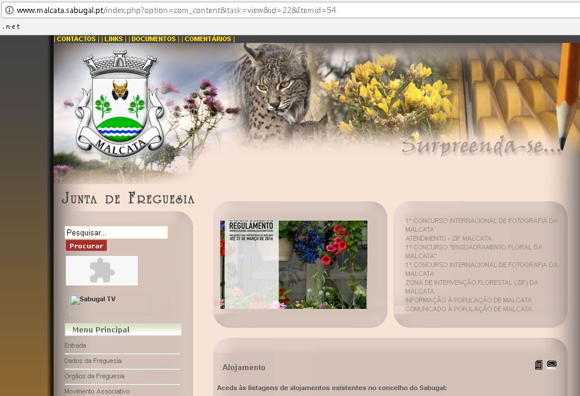Screen dimensions: 580x396
Task: Click the Alojamento article title
Action: (244, 368)
